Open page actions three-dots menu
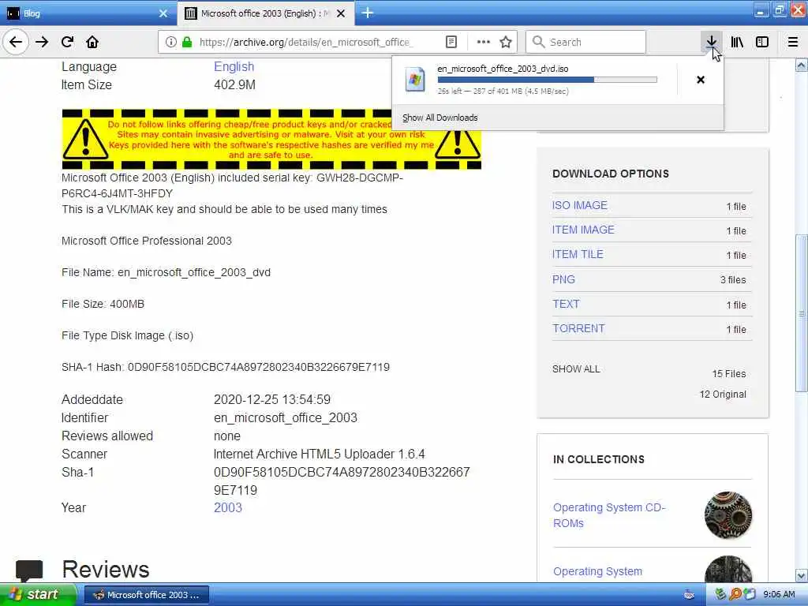808x606 pixels. 483,43
